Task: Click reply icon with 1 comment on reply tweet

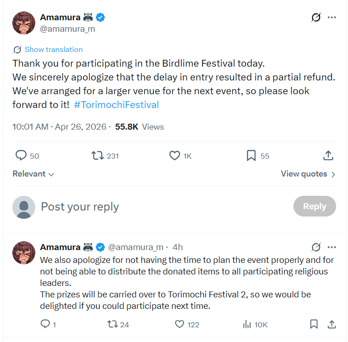Action: (x=45, y=324)
